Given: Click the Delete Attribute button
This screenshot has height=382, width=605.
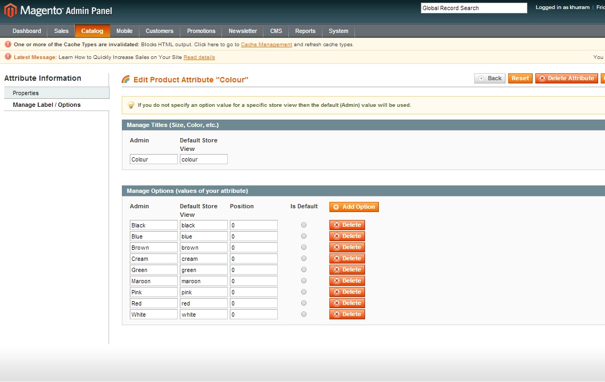Looking at the screenshot, I should 566,78.
